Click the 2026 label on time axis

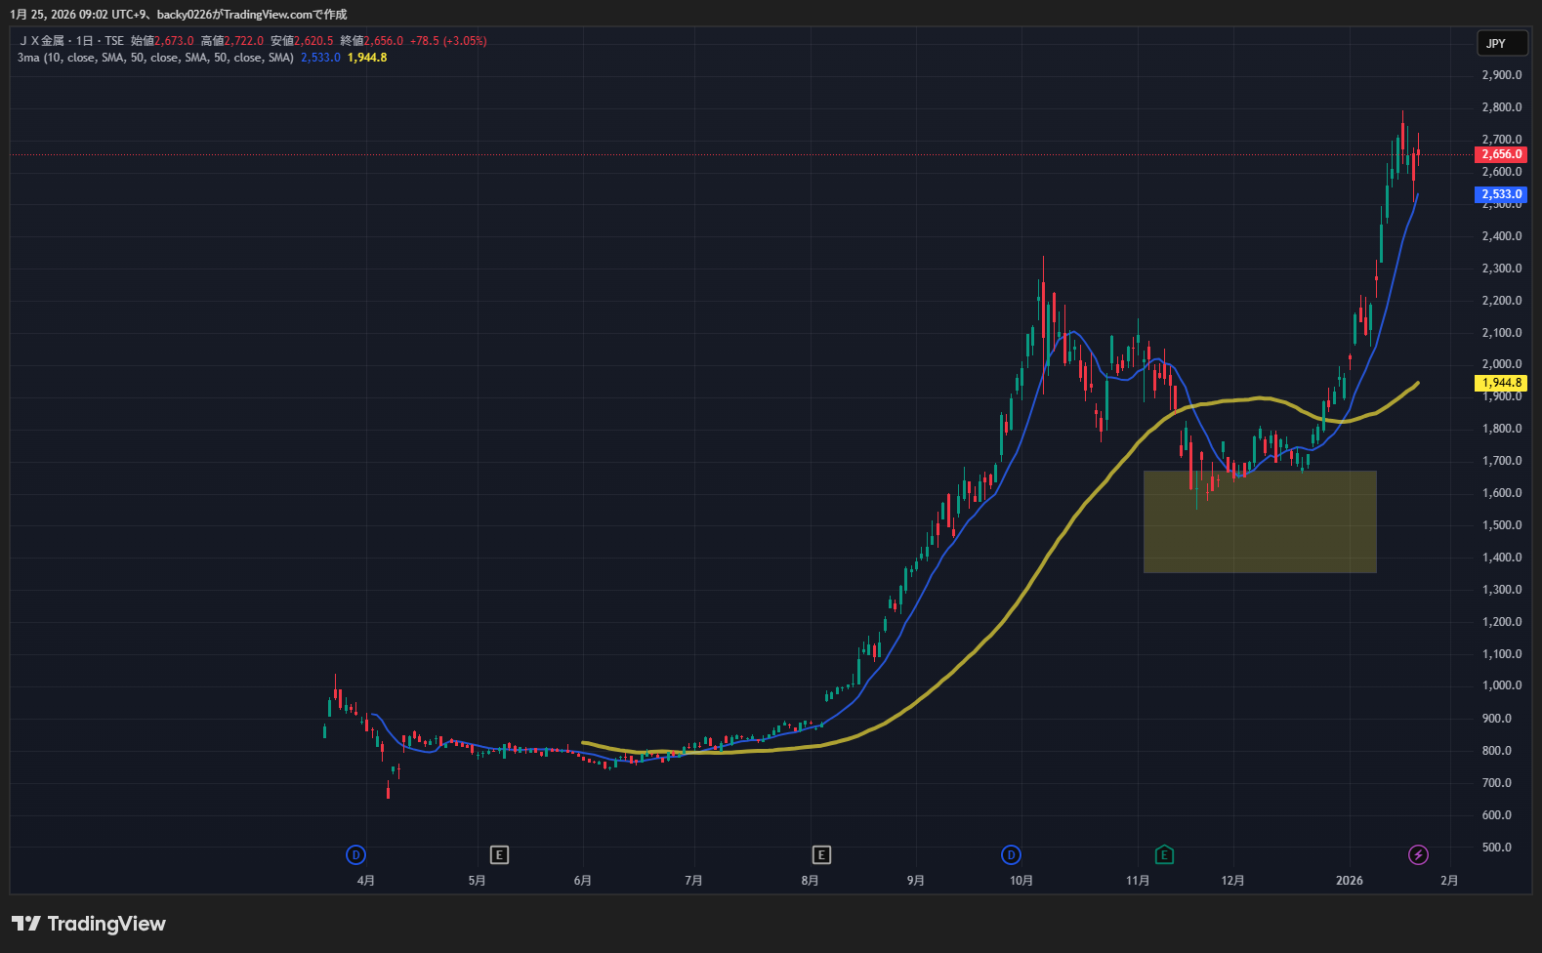tap(1349, 881)
